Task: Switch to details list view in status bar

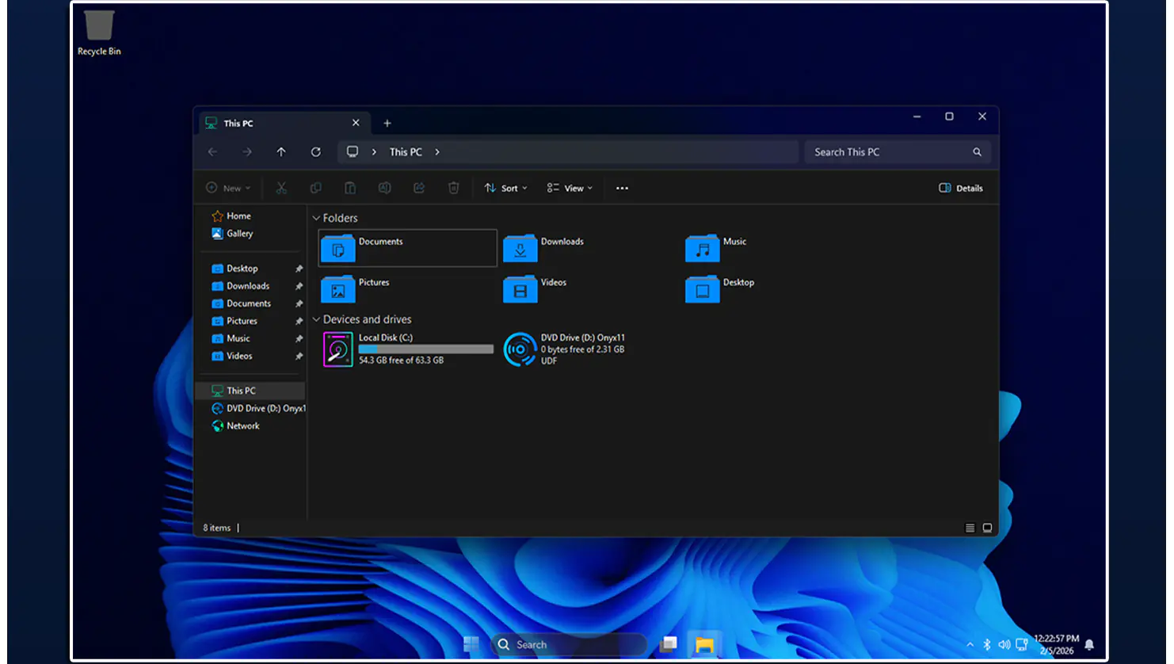Action: [x=970, y=528]
